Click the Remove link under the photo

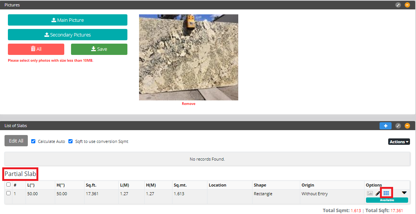[189, 104]
